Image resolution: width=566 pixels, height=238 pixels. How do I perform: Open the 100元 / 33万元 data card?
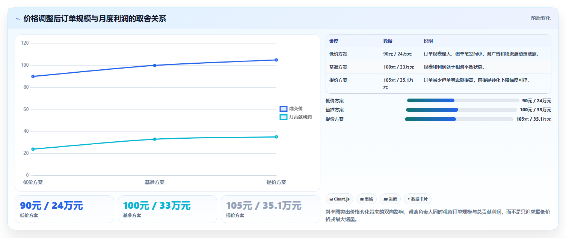(x=168, y=209)
